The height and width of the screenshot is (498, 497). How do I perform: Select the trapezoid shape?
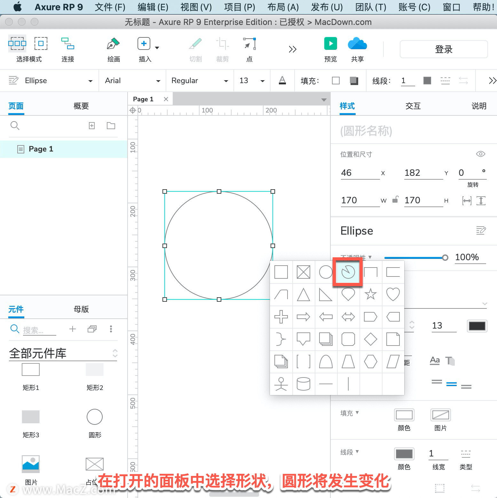(x=348, y=362)
